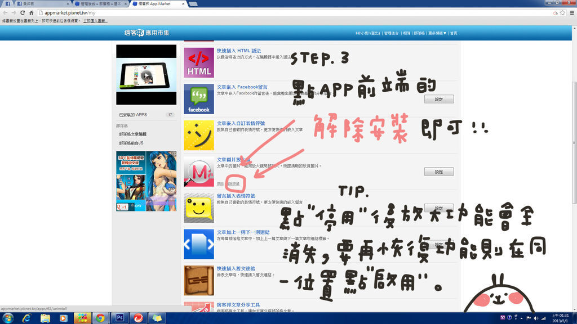Image resolution: width=577 pixels, height=324 pixels.
Task: Click the 相簿 header link
Action: point(407,33)
